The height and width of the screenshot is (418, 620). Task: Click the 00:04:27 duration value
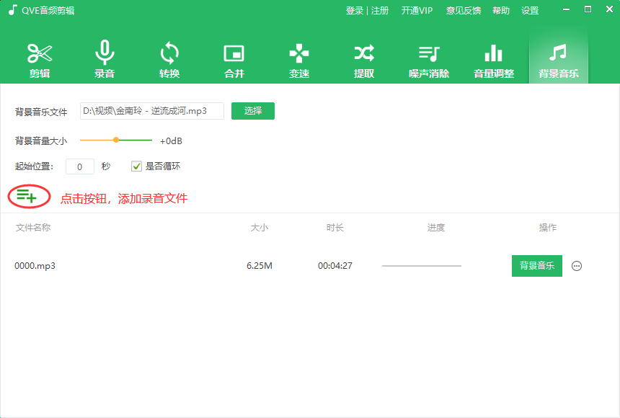[335, 266]
